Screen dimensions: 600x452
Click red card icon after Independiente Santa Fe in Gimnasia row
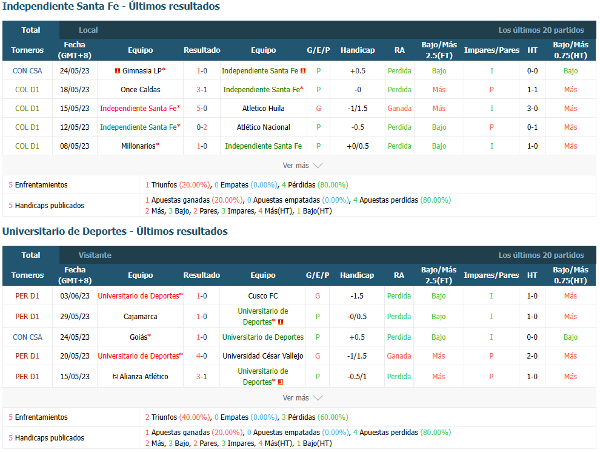[303, 71]
